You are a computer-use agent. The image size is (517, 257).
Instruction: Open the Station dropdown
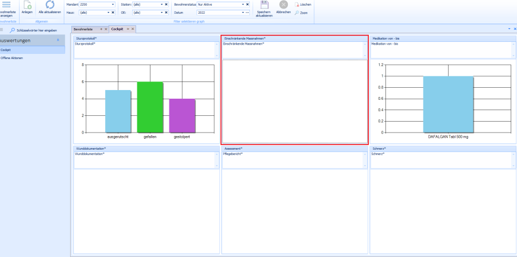coord(161,5)
